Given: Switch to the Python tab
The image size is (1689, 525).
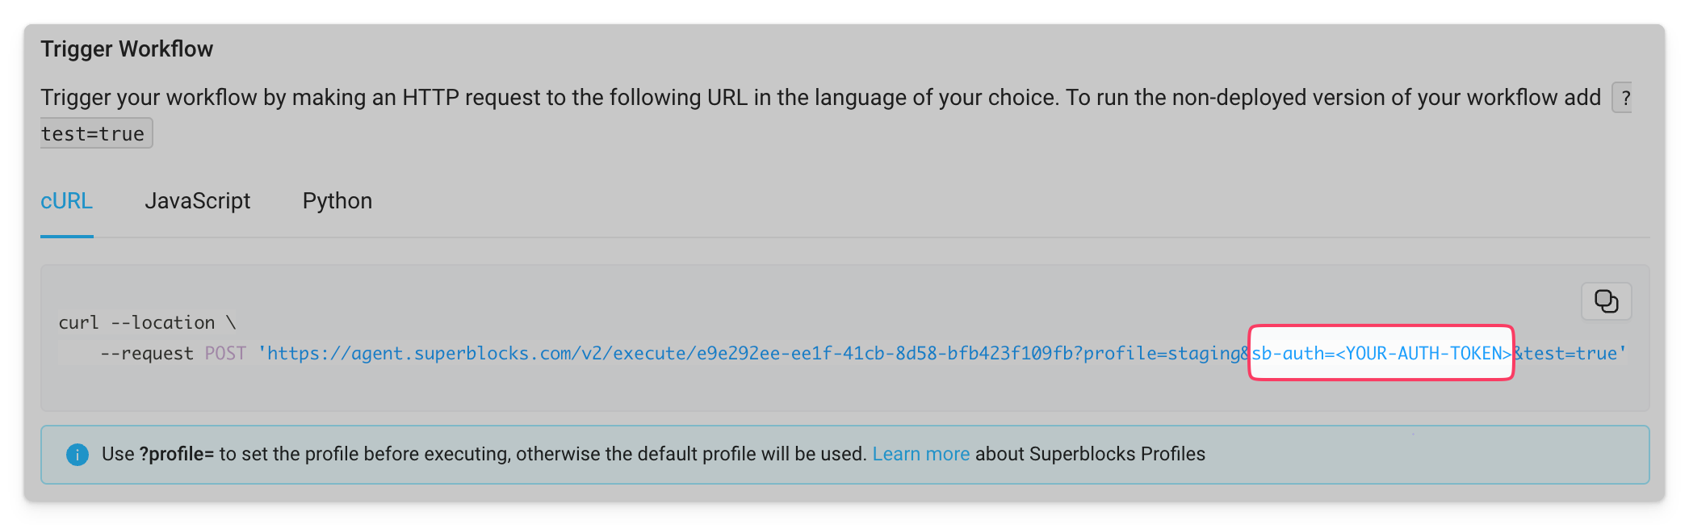Looking at the screenshot, I should click(x=337, y=201).
